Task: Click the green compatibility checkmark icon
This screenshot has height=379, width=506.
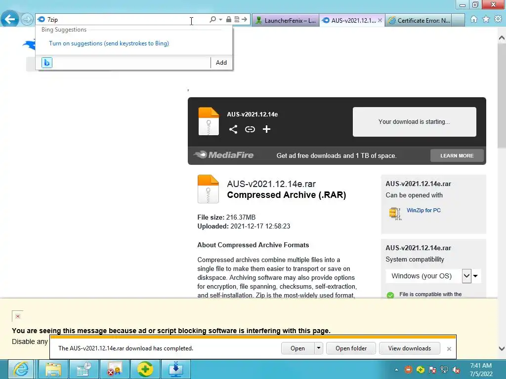Action: (390, 295)
